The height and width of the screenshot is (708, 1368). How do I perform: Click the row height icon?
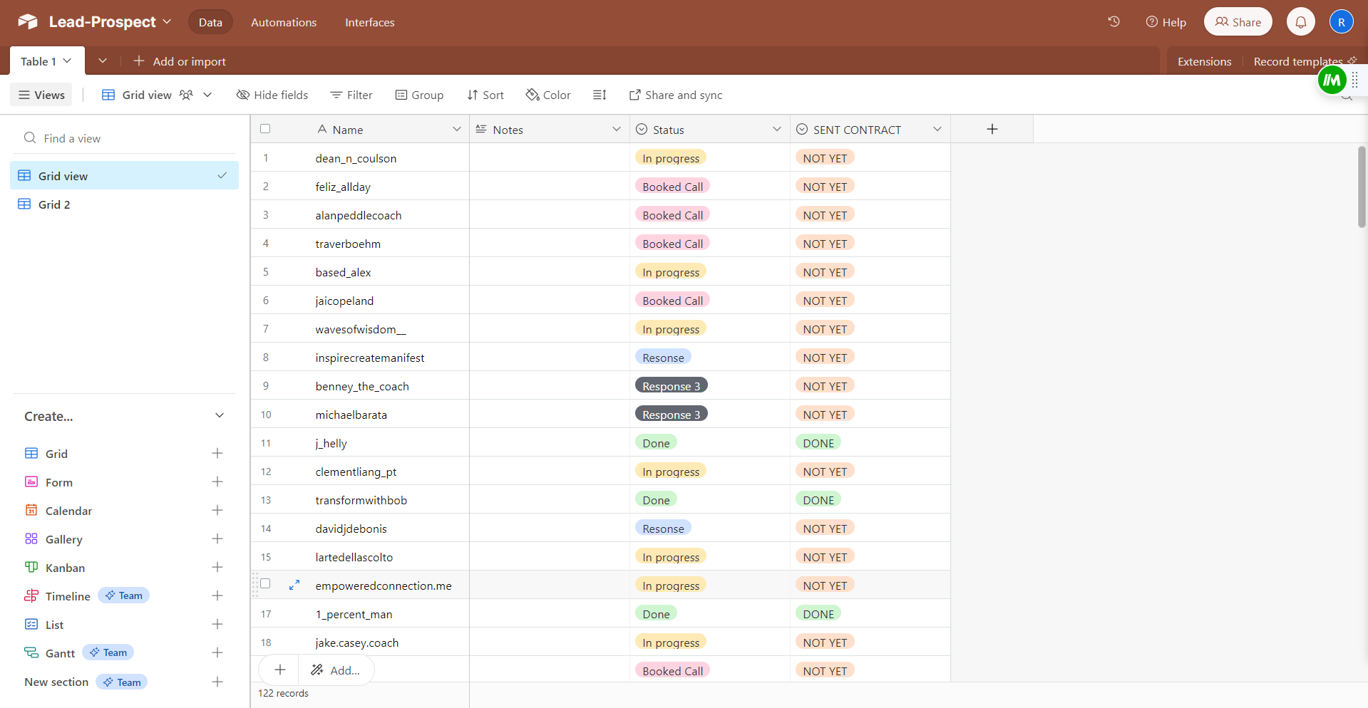(600, 95)
